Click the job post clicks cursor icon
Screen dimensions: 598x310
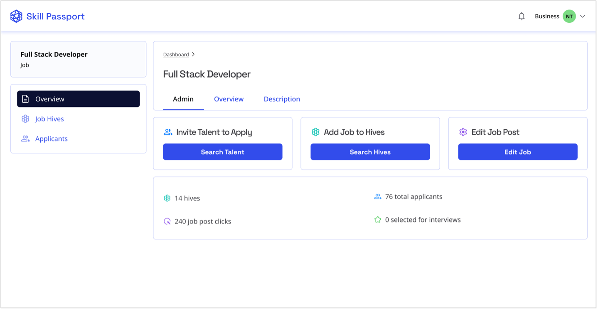167,221
